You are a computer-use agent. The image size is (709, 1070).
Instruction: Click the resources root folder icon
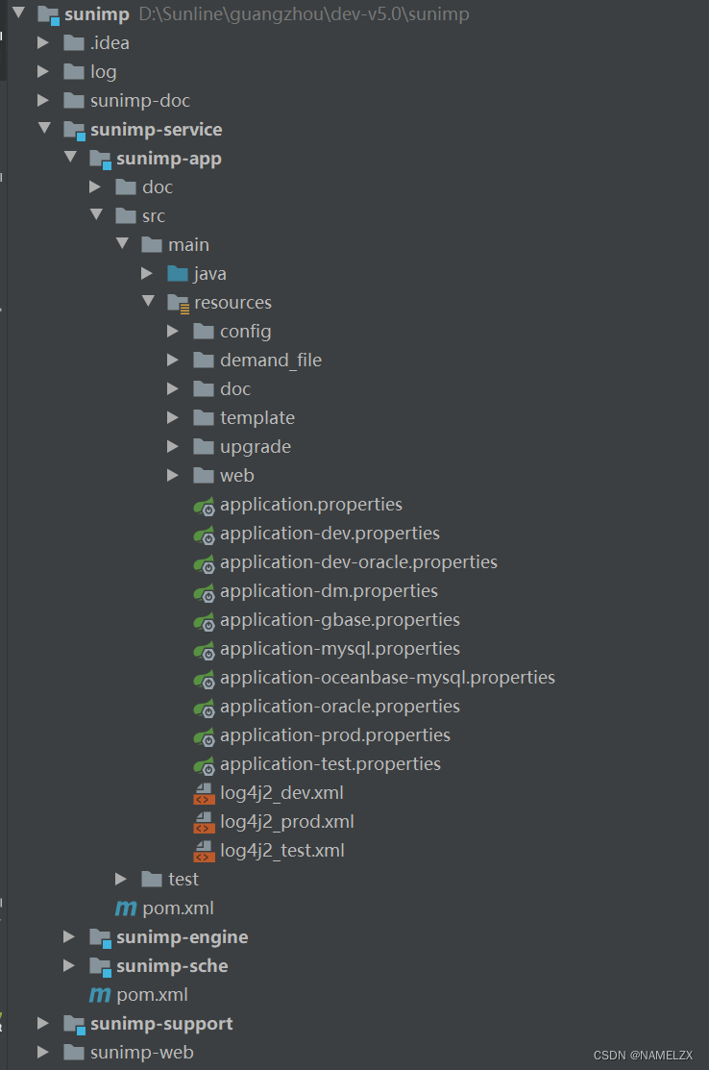coord(178,304)
